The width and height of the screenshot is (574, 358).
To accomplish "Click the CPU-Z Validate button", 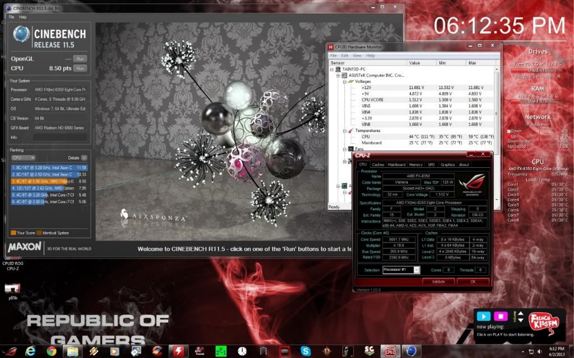I will pos(439,281).
